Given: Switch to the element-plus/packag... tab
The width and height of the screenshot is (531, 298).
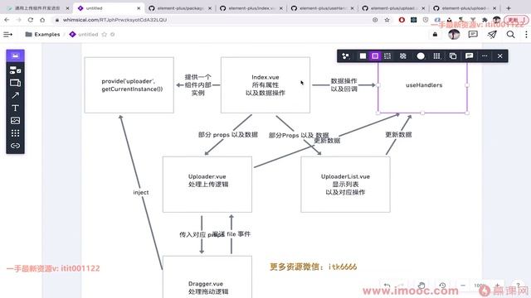Looking at the screenshot, I should [180, 8].
